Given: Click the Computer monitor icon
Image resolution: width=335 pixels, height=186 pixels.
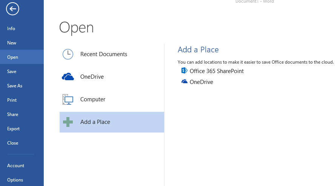Looking at the screenshot, I should [x=68, y=99].
